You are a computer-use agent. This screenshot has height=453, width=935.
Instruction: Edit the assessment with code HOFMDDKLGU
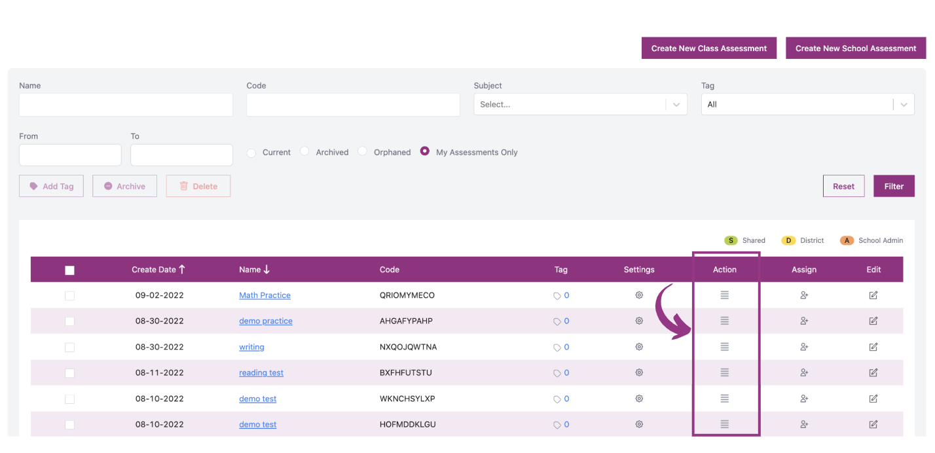(x=873, y=425)
